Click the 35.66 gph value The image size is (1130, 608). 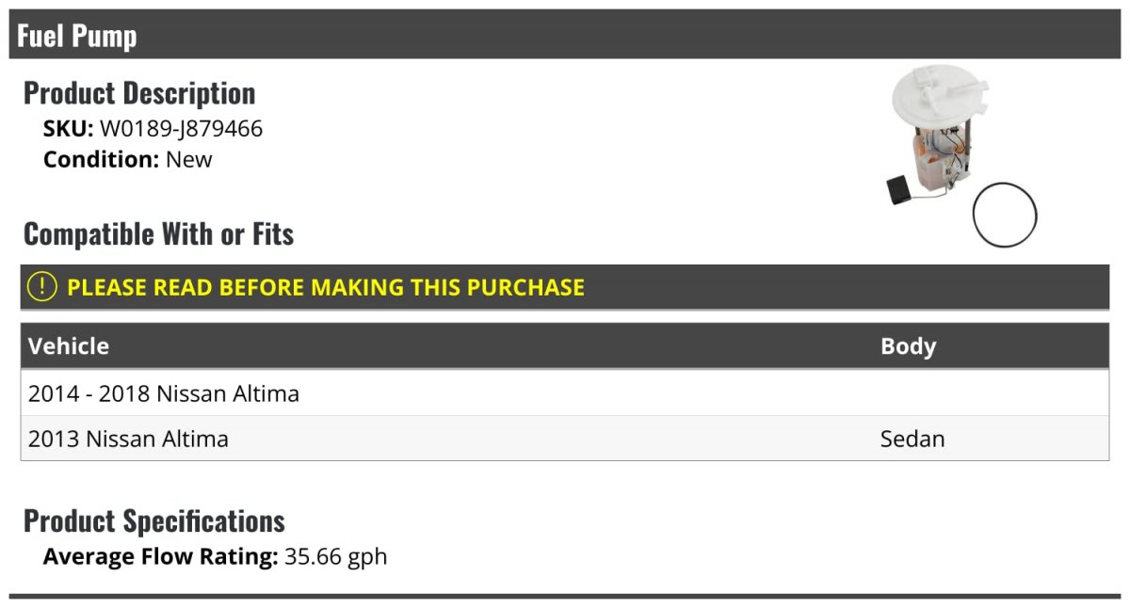point(336,556)
